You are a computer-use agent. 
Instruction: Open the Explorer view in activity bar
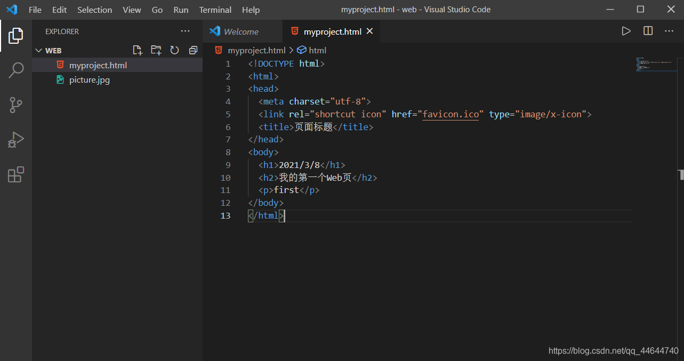[16, 36]
